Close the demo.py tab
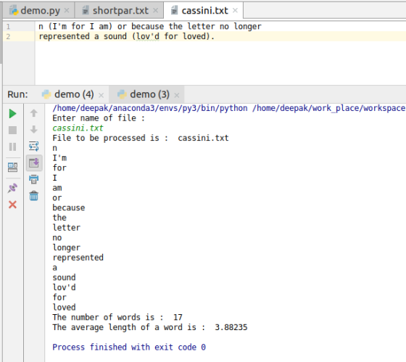406x362 pixels. tap(67, 11)
